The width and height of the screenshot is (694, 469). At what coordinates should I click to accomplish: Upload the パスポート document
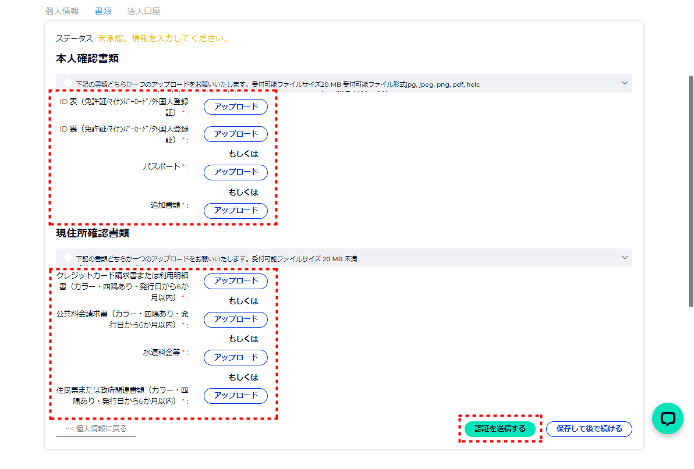(235, 172)
